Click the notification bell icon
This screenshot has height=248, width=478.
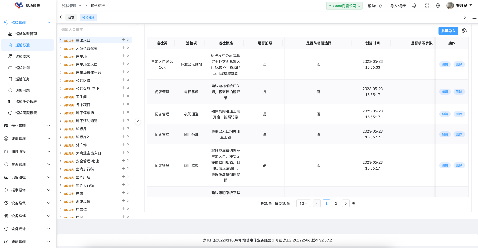click(x=414, y=6)
